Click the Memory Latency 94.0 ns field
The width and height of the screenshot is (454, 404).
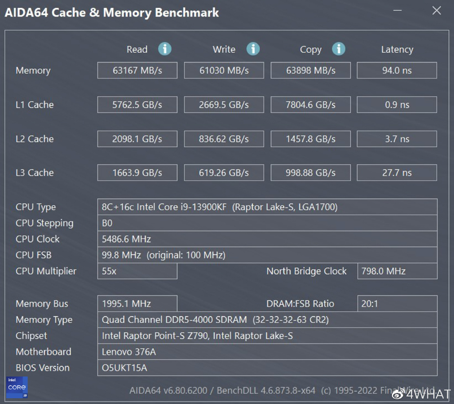pos(397,71)
